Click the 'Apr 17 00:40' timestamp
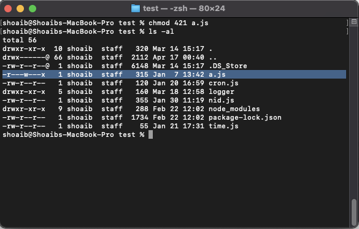This screenshot has width=359, height=229. pos(179,57)
